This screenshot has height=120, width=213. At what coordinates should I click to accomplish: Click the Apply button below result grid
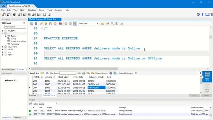pyautogui.click(x=194, y=95)
